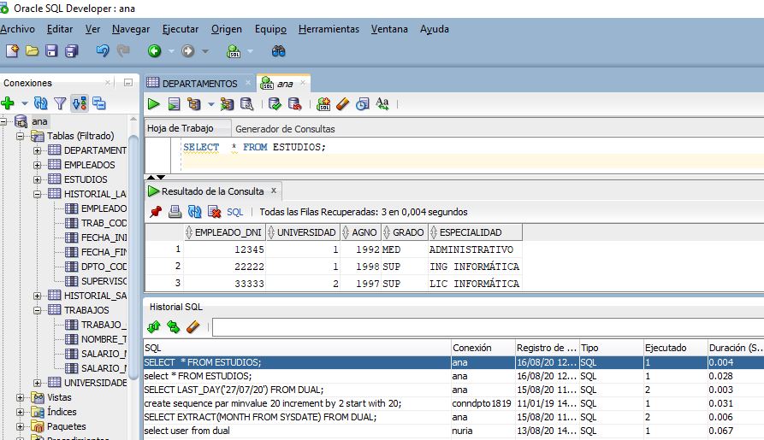
Task: Click the filter funnel icon in Conexiones panel
Action: (60, 103)
